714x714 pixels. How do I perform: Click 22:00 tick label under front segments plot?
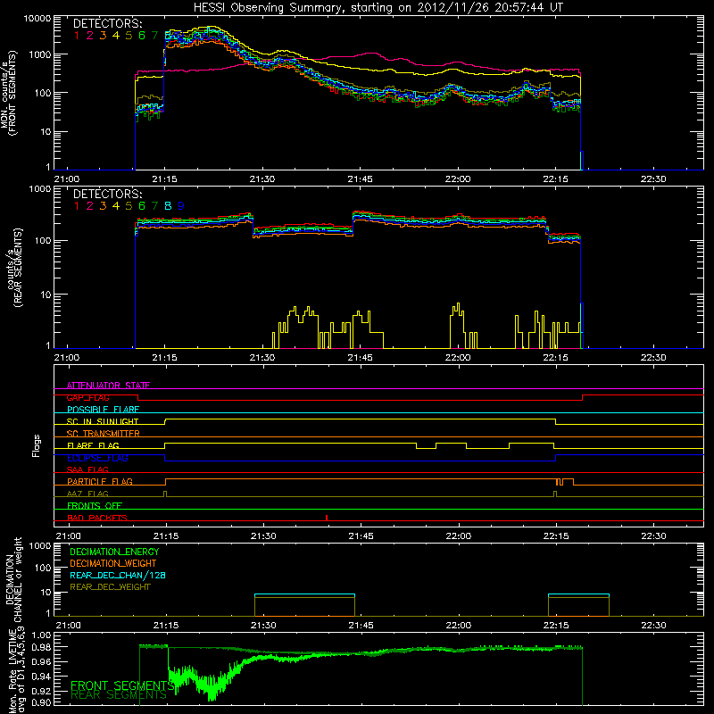pyautogui.click(x=458, y=179)
